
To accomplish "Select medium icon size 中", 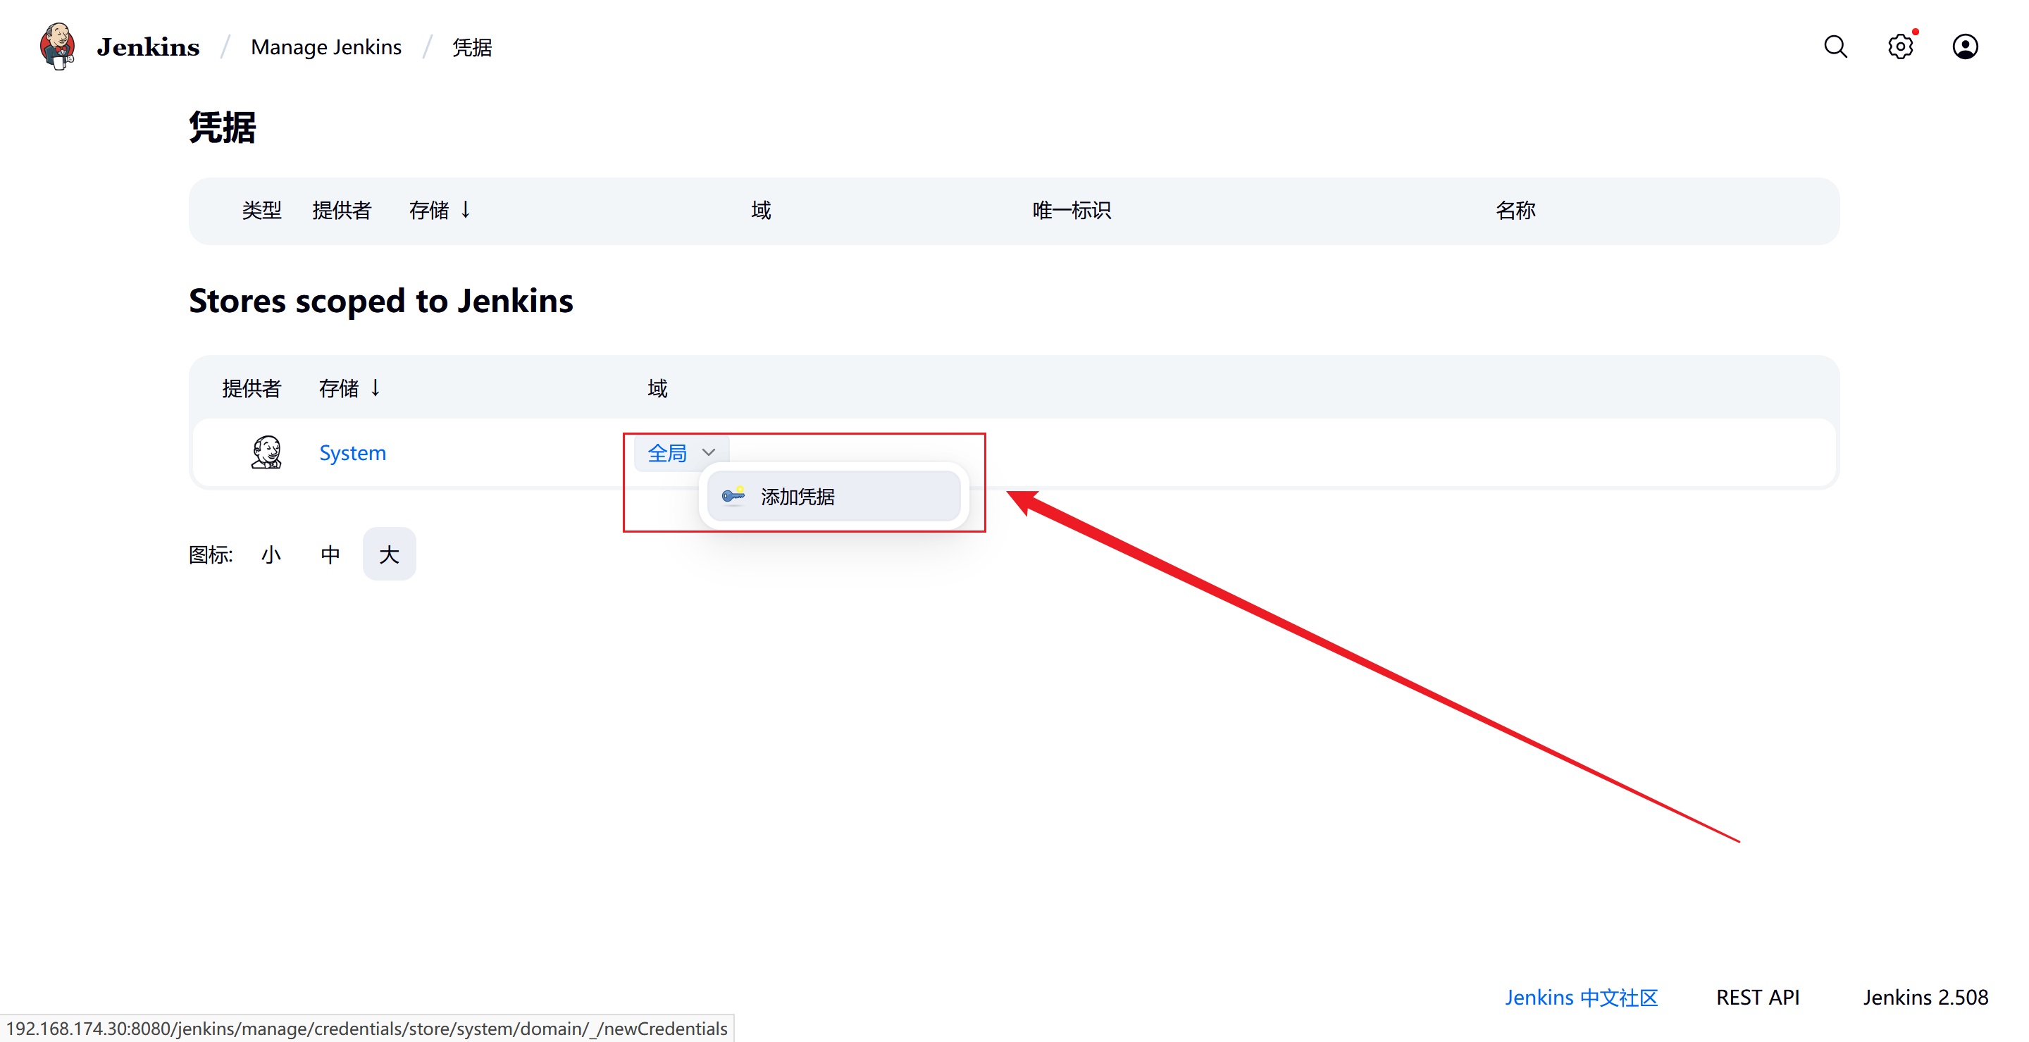I will click(330, 554).
